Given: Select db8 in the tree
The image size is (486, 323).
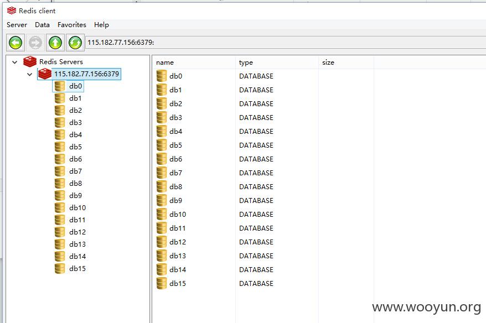Looking at the screenshot, I should [76, 183].
